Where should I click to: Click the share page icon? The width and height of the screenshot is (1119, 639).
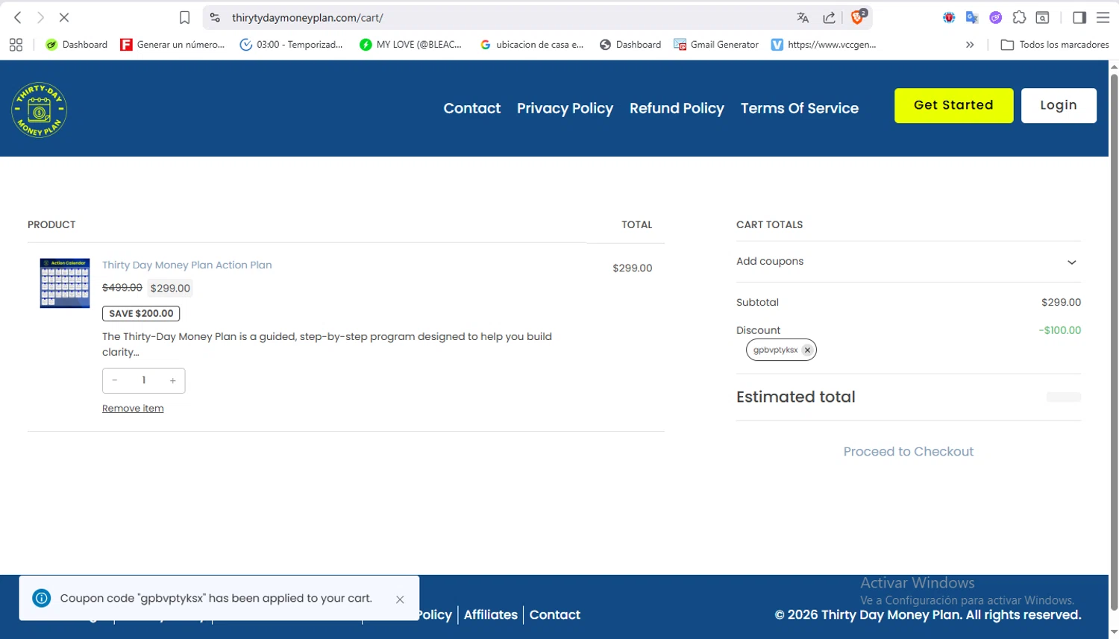tap(829, 17)
